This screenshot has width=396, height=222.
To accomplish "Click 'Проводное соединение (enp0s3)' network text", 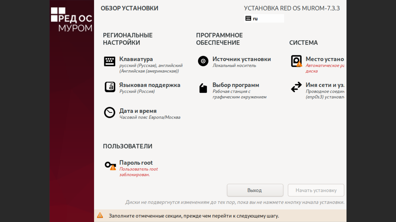I will (x=325, y=94).
